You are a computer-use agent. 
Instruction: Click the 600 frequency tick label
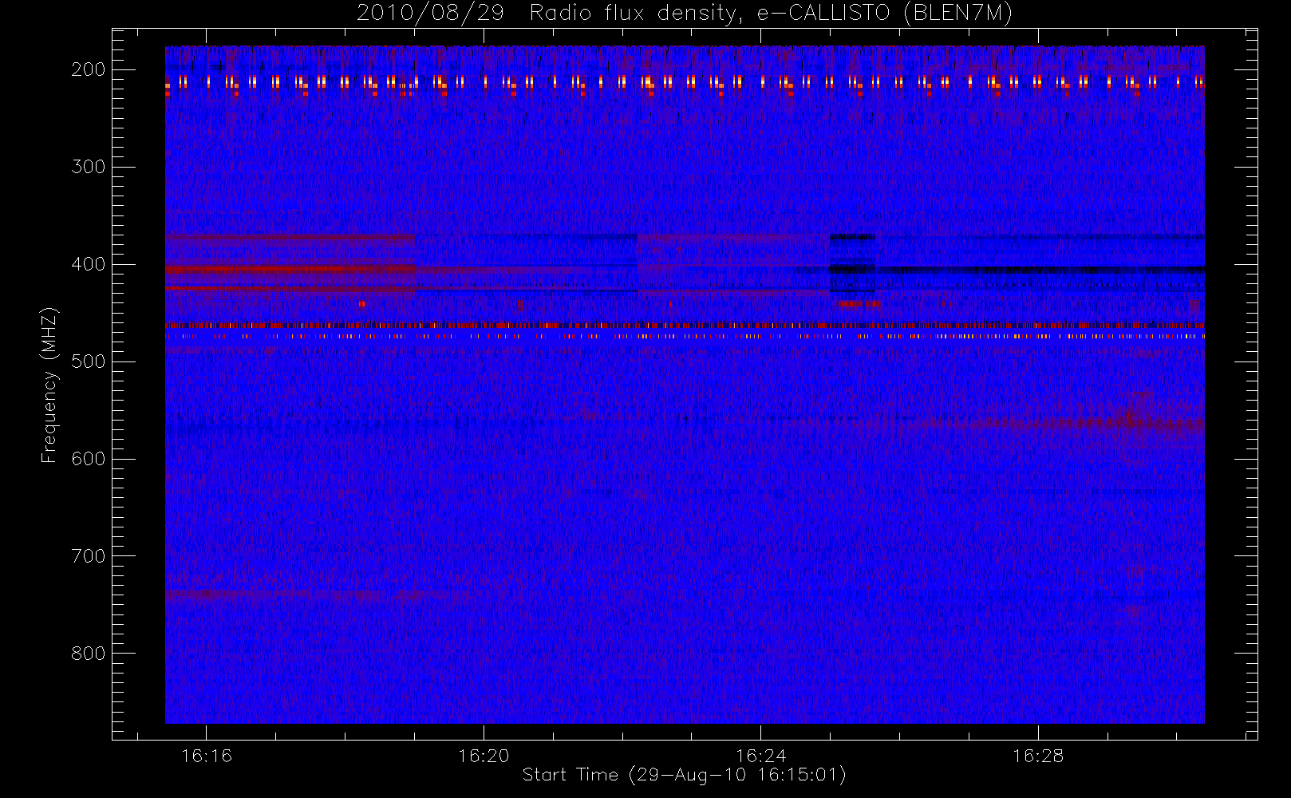tap(88, 459)
